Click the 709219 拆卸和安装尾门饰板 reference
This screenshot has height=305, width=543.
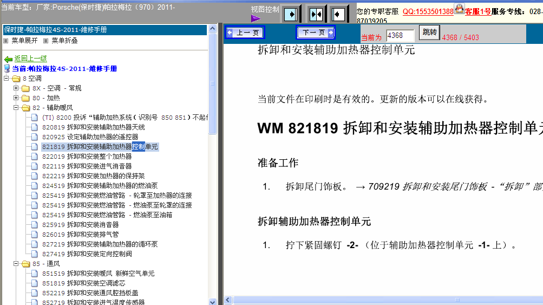click(427, 187)
